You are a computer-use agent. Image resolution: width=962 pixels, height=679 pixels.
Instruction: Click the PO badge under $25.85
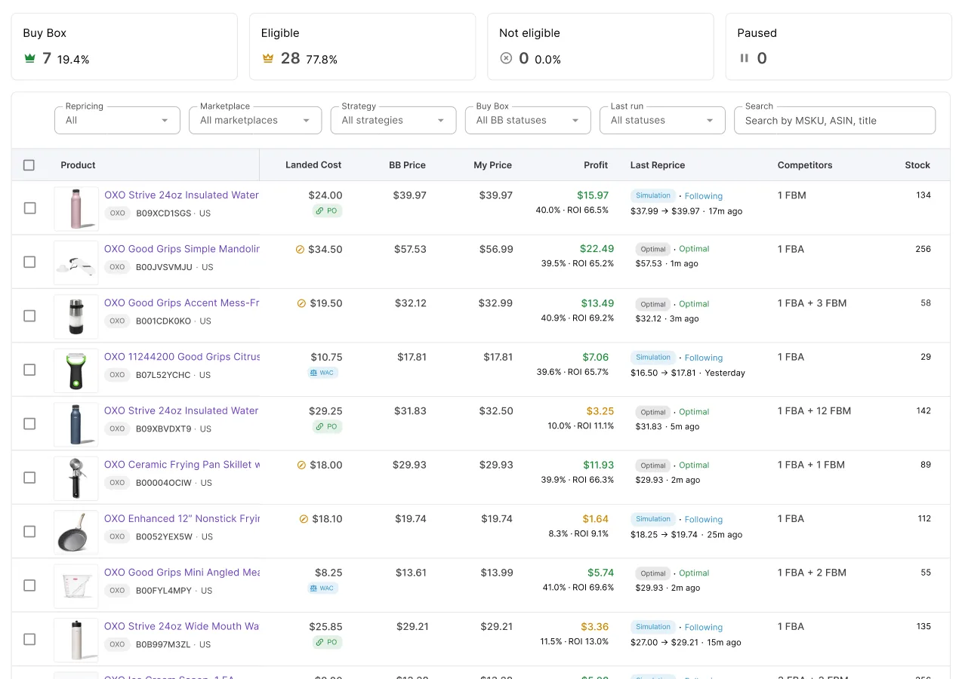tap(328, 643)
